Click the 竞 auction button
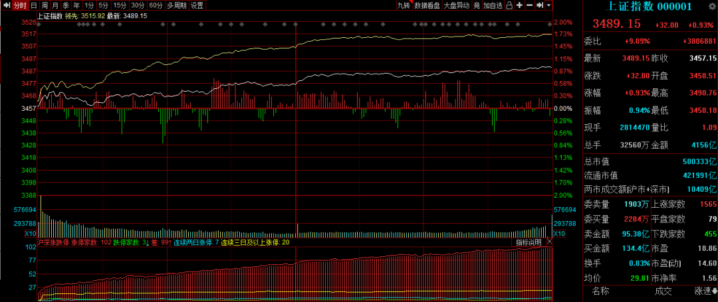This screenshot has height=302, width=718. click(477, 5)
